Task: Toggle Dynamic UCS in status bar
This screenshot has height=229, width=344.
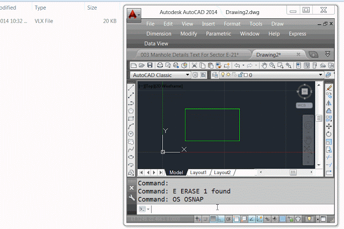Action: click(259, 219)
